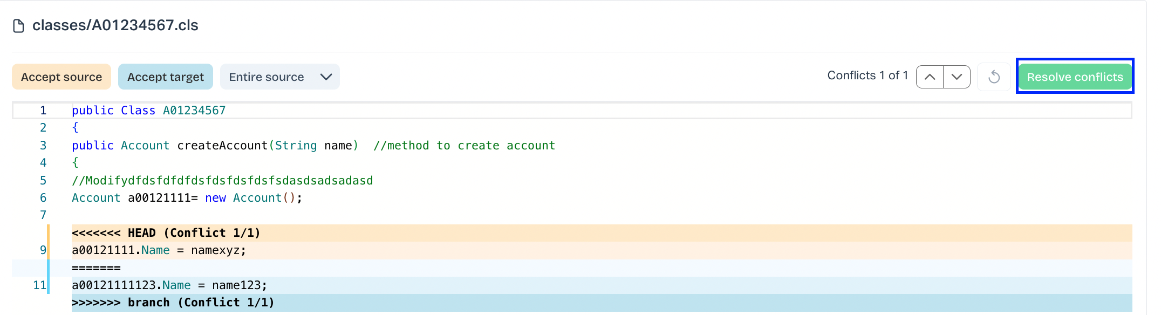Click the Resolve conflicts button
Screen dimensions: 1161x315
click(x=1075, y=77)
